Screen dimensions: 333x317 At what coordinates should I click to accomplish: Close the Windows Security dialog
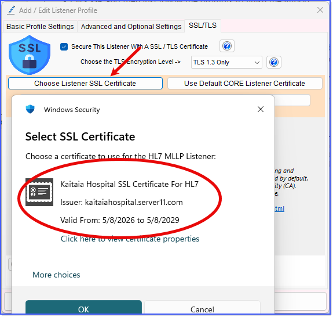click(x=261, y=109)
